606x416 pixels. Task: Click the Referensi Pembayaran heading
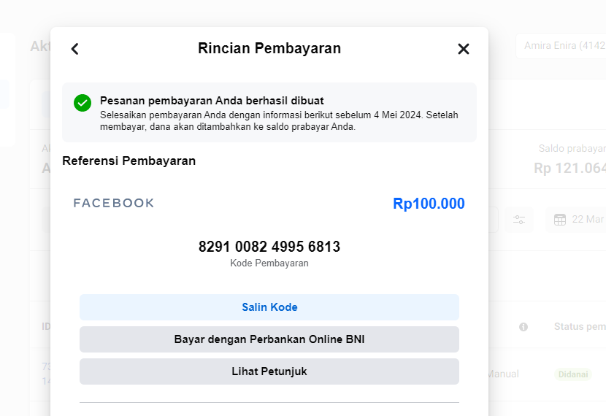pos(129,161)
